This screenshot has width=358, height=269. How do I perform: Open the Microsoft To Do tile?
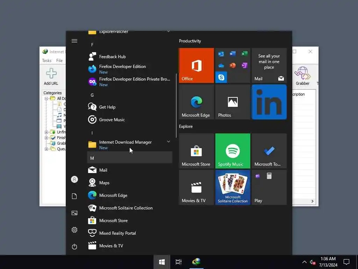[x=269, y=151]
